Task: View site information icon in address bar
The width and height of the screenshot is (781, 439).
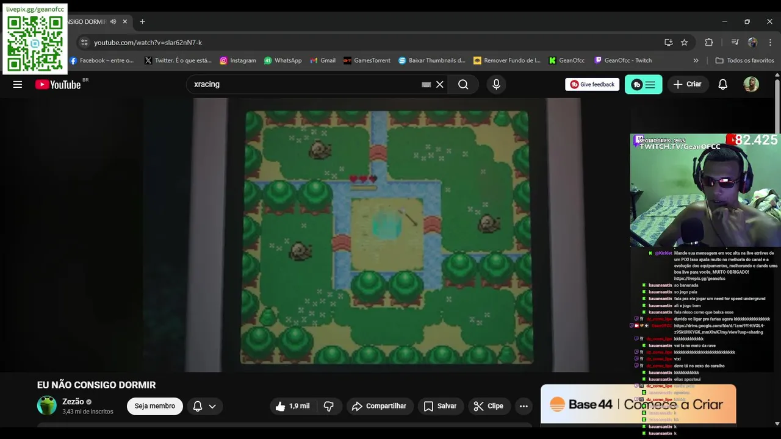Action: click(x=84, y=43)
